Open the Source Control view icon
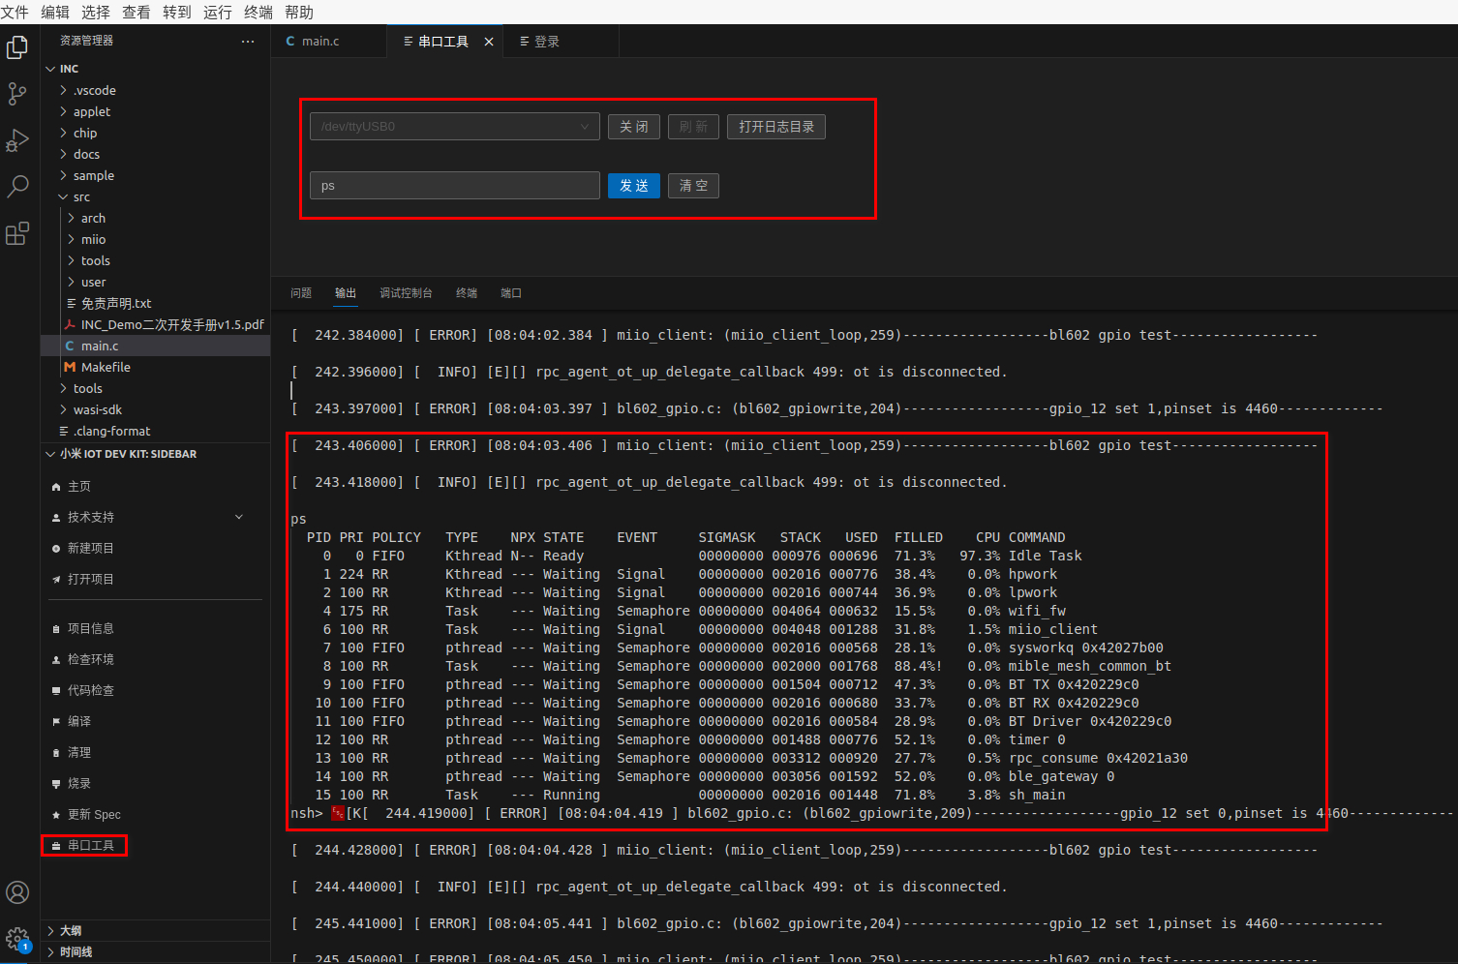This screenshot has height=964, width=1458. click(x=17, y=94)
